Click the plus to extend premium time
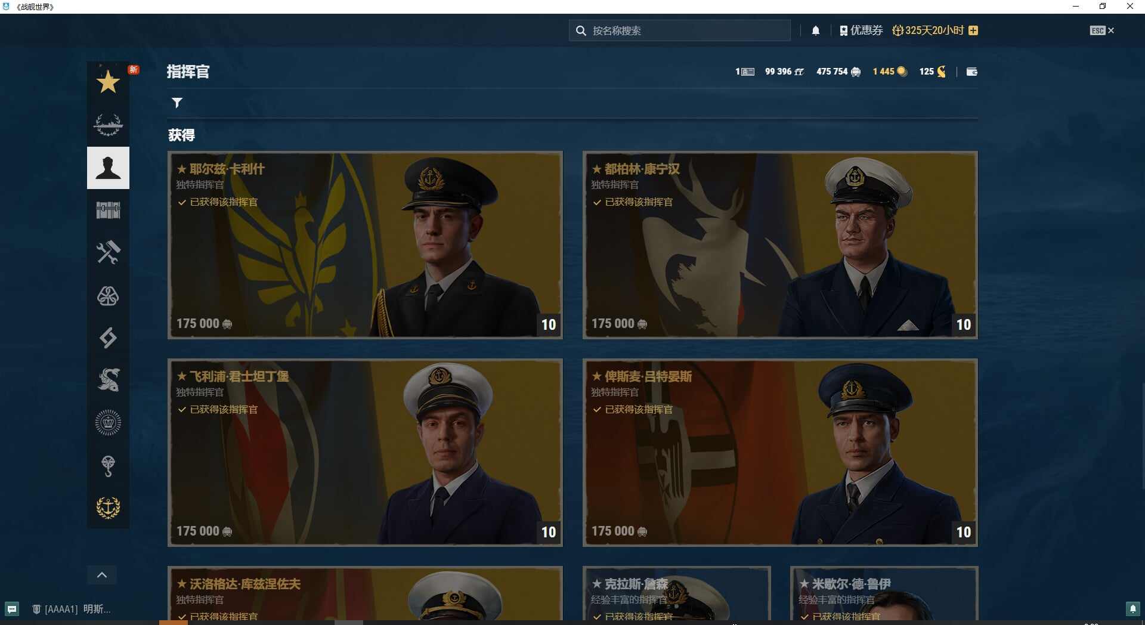Viewport: 1145px width, 625px height. point(973,30)
